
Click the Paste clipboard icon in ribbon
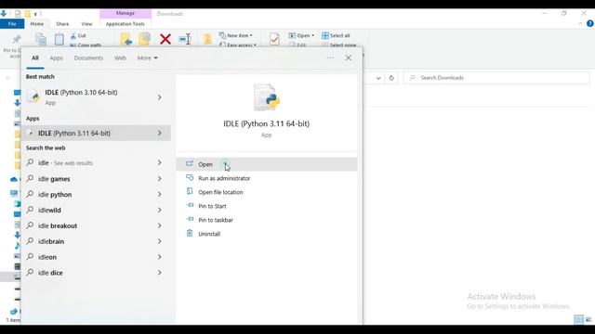[x=59, y=39]
